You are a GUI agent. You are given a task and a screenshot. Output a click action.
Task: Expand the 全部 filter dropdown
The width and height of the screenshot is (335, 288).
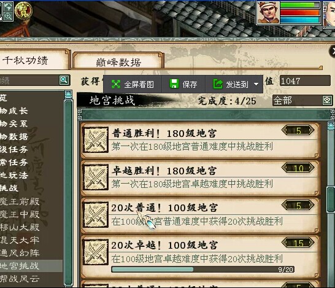pos(327,101)
